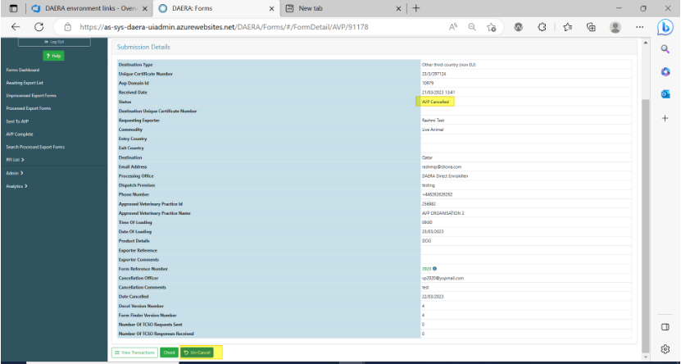Viewport: 681px width, 364px height.
Task: Click the info icon beside Form Reference Number
Action: click(434, 268)
